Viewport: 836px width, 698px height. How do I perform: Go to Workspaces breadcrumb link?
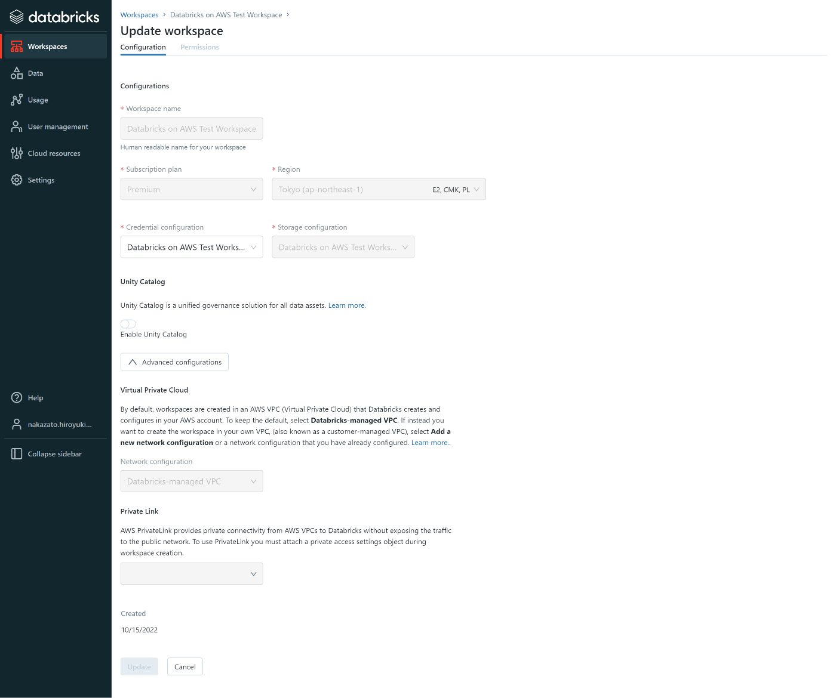tap(139, 15)
